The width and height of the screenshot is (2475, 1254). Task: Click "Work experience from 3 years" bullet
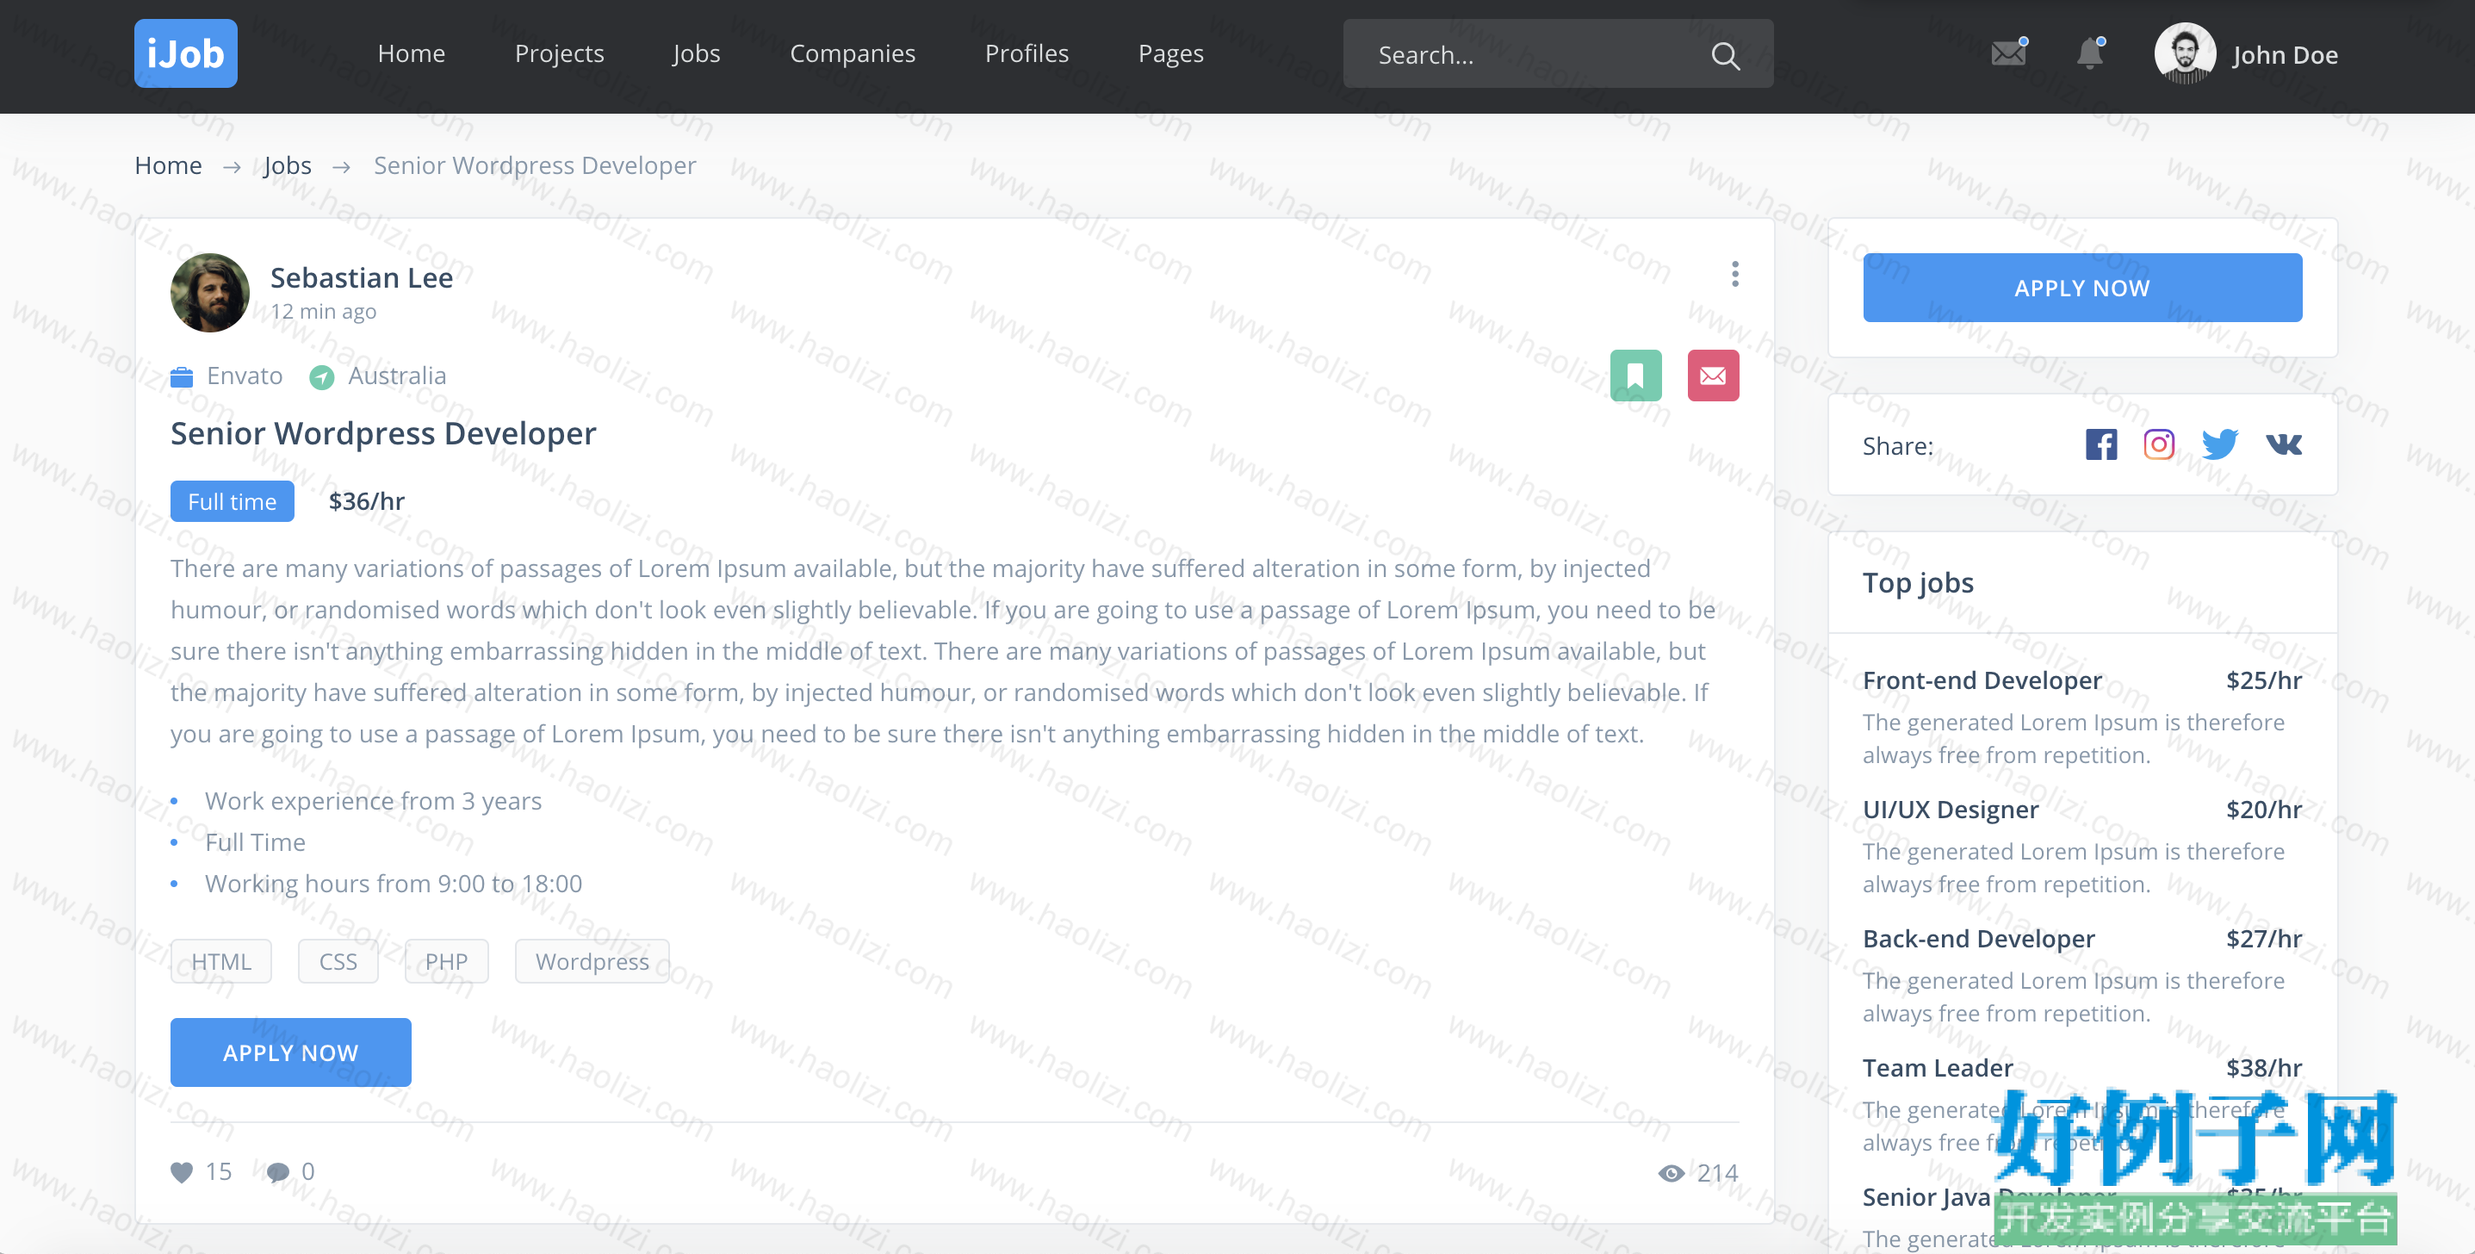click(374, 802)
